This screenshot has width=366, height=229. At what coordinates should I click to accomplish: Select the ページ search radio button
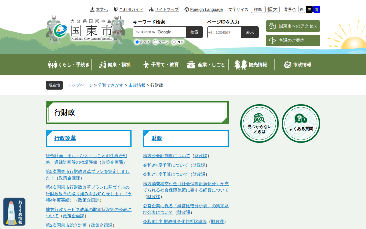pyautogui.click(x=155, y=42)
